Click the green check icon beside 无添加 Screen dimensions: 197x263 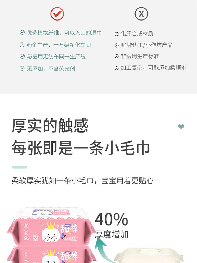coord(22,68)
